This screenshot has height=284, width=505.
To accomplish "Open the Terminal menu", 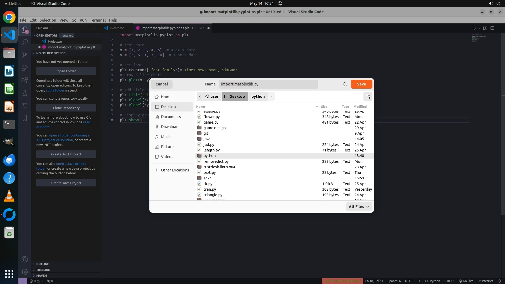I will pos(98,20).
